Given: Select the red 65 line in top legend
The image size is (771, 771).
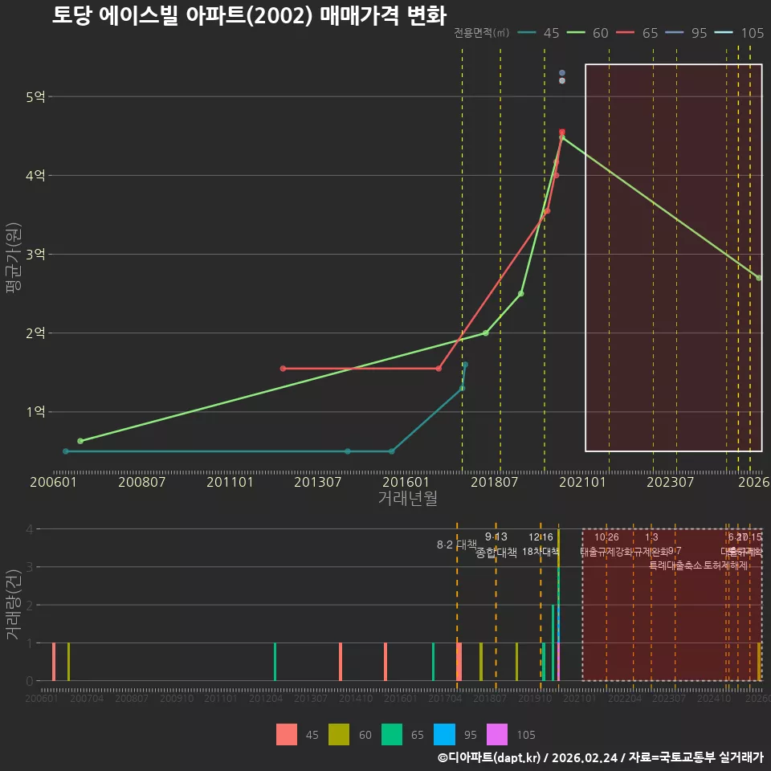Looking at the screenshot, I should coord(625,33).
